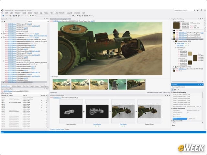The image size is (207, 155).
Task: Collapse the Frame List section
Action: (x=51, y=77)
